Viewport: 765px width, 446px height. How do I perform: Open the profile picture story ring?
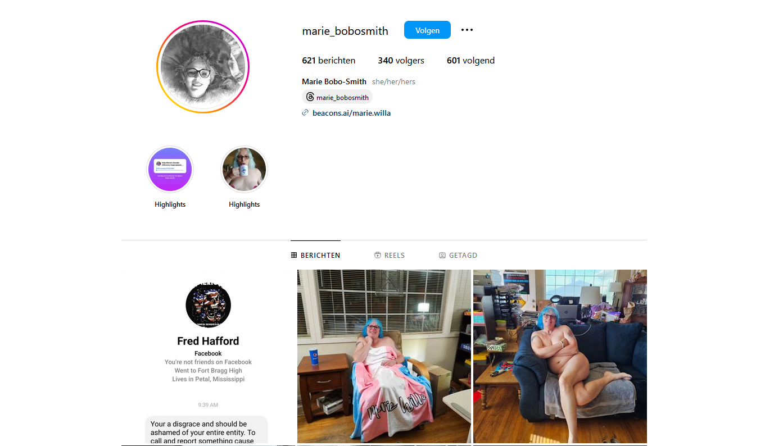pyautogui.click(x=203, y=67)
